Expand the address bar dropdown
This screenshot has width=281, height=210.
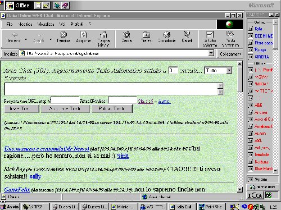click(211, 53)
